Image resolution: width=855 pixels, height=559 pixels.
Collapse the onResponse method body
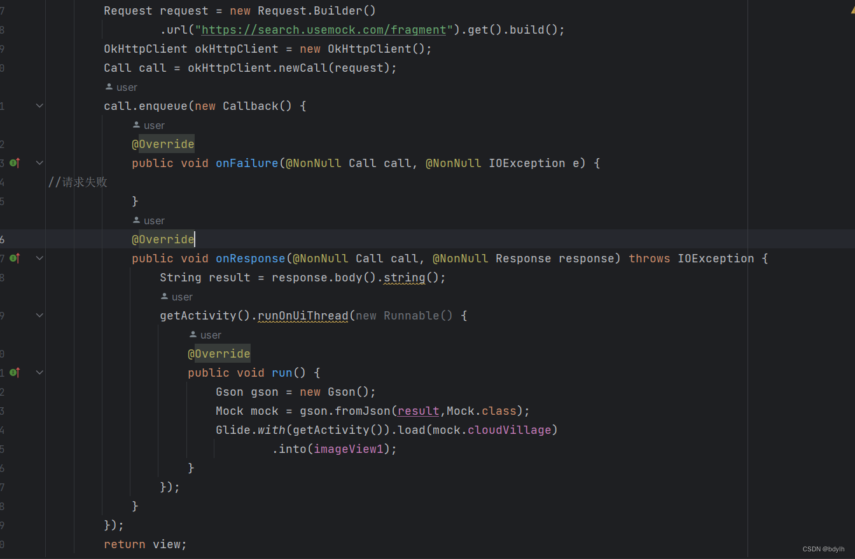click(39, 258)
